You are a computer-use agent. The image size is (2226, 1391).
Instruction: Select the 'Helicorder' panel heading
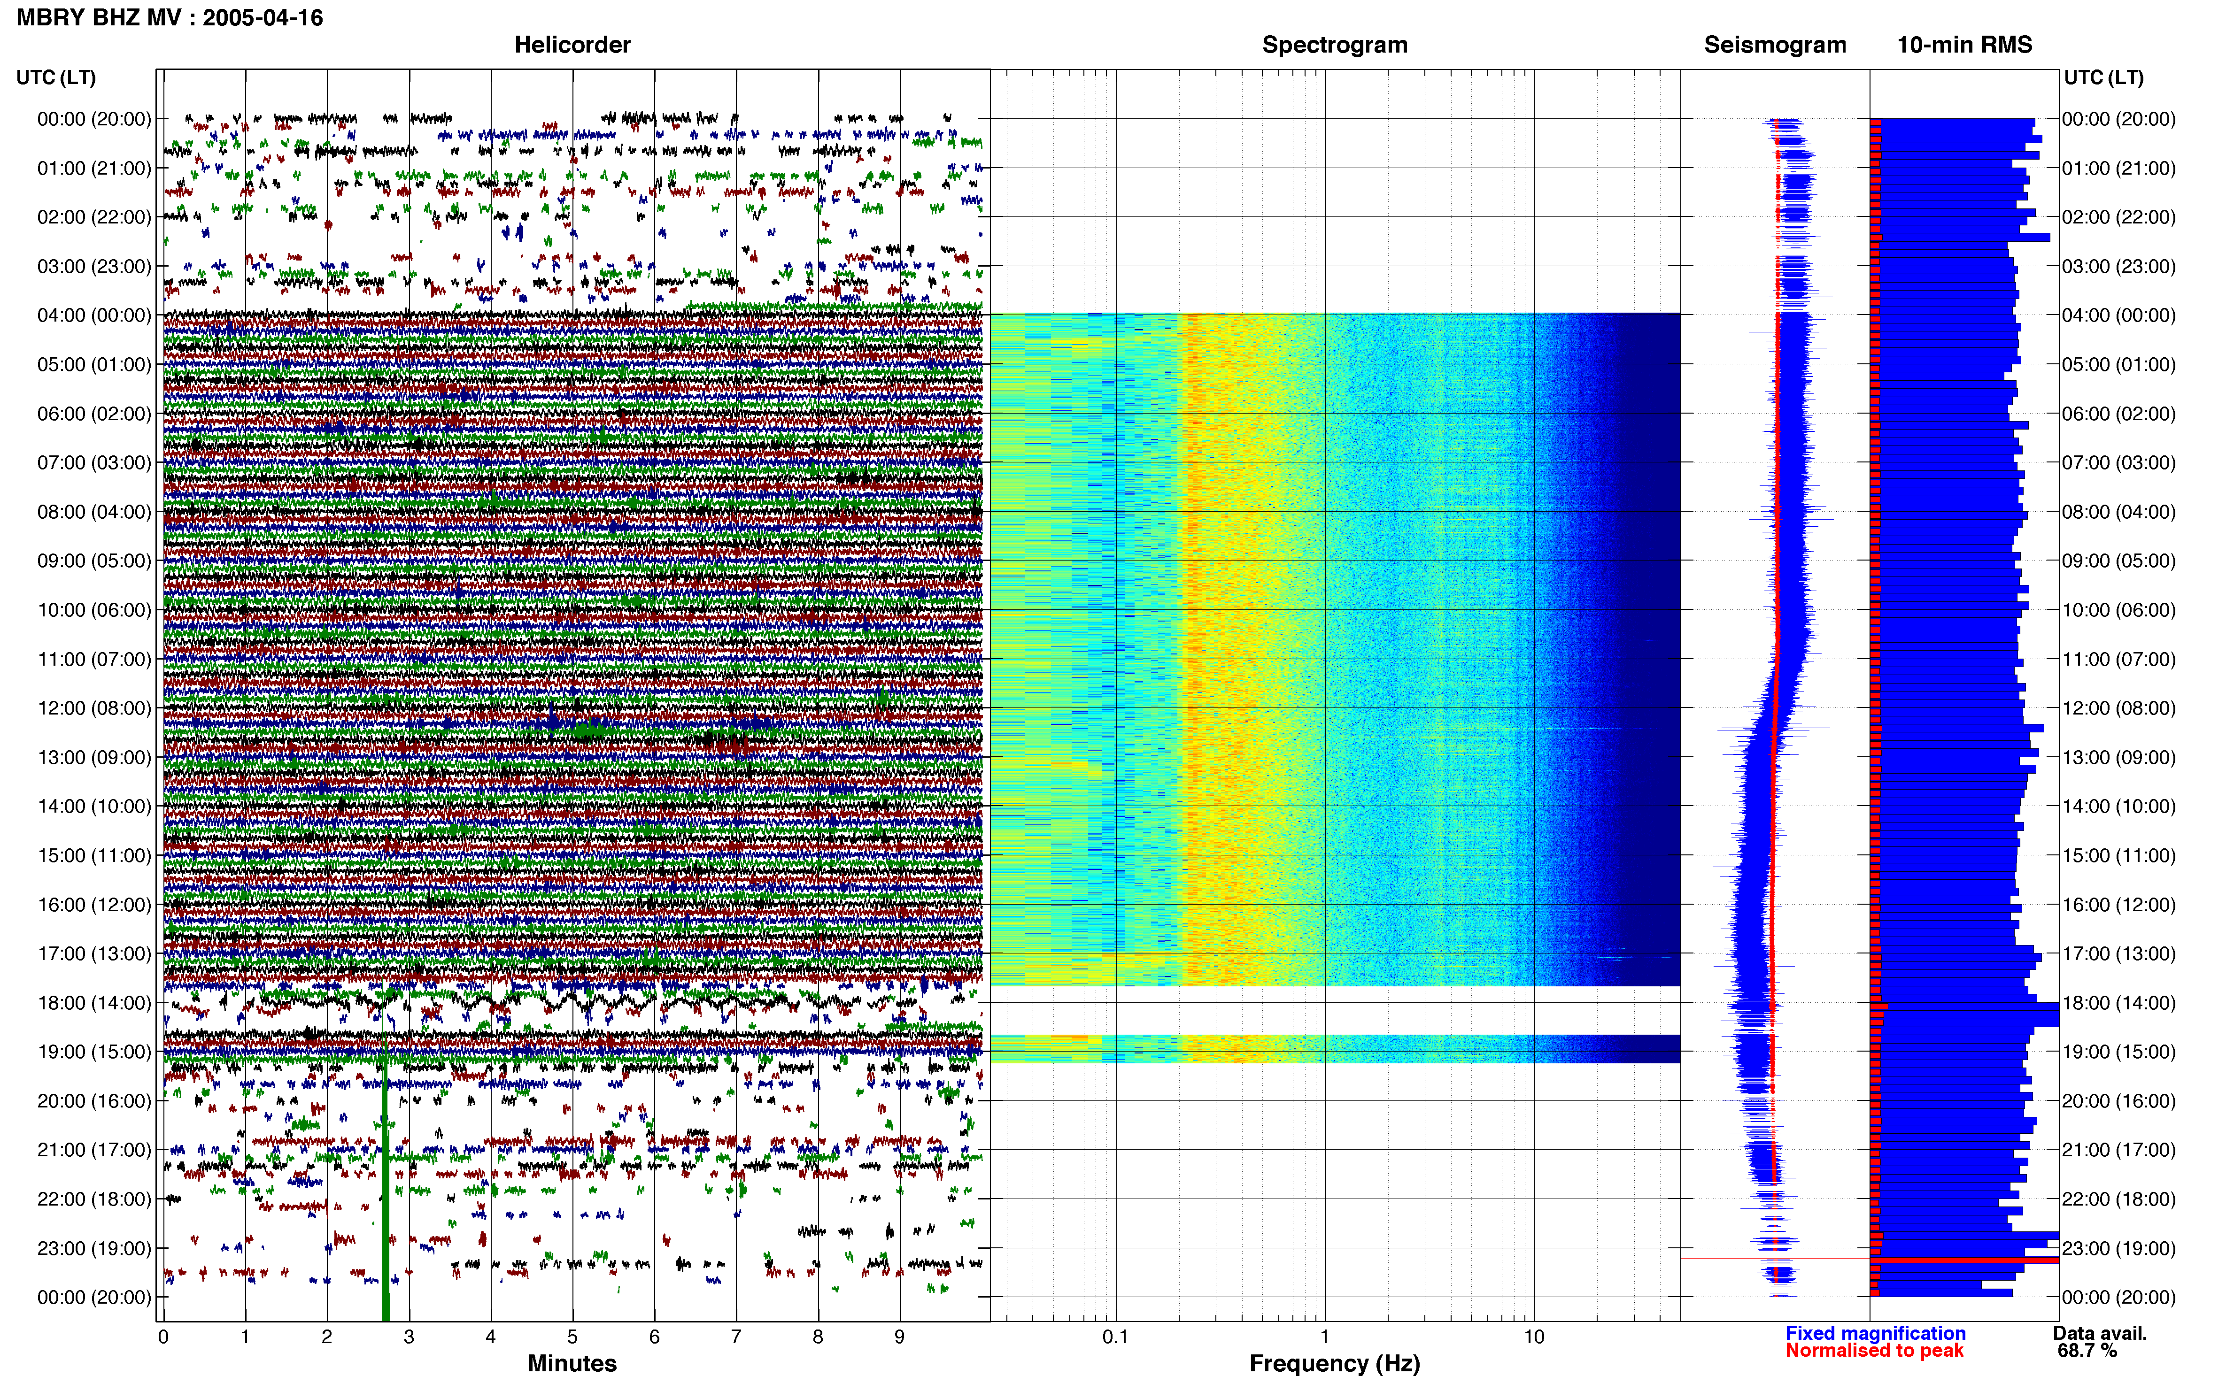(x=572, y=45)
